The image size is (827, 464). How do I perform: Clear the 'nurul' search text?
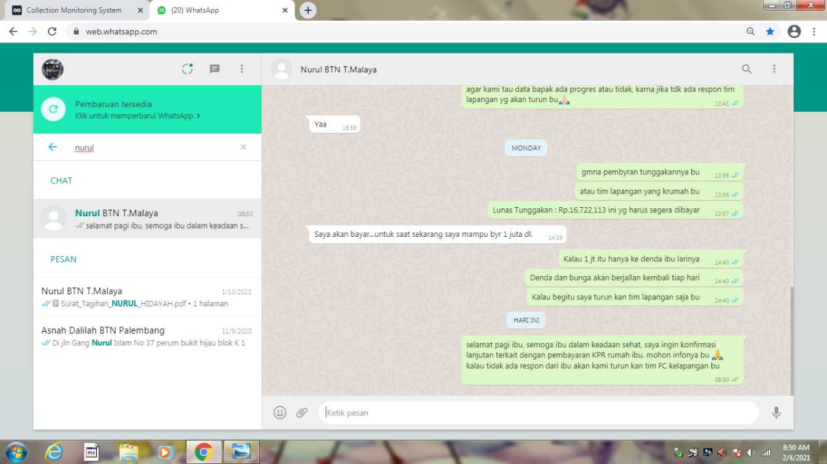243,147
